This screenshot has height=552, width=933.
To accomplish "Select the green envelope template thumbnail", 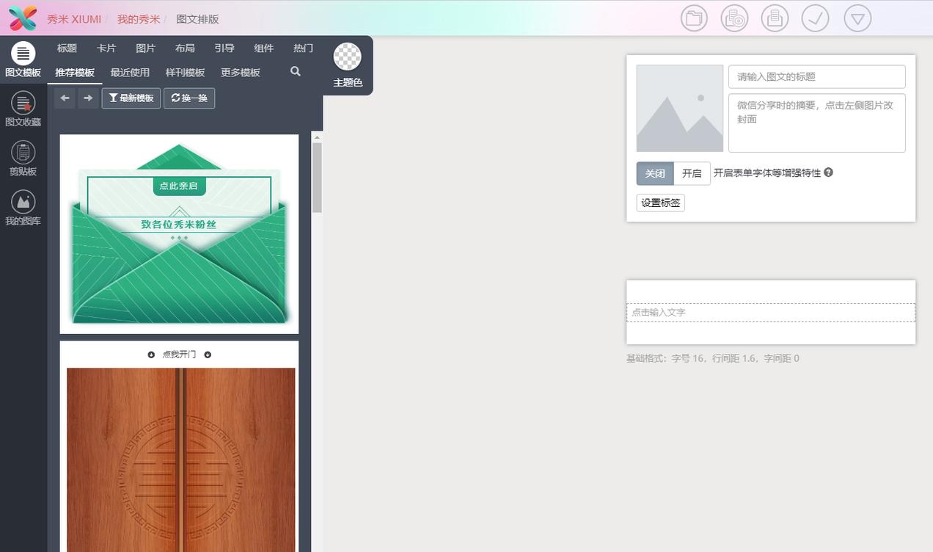I will pyautogui.click(x=179, y=234).
